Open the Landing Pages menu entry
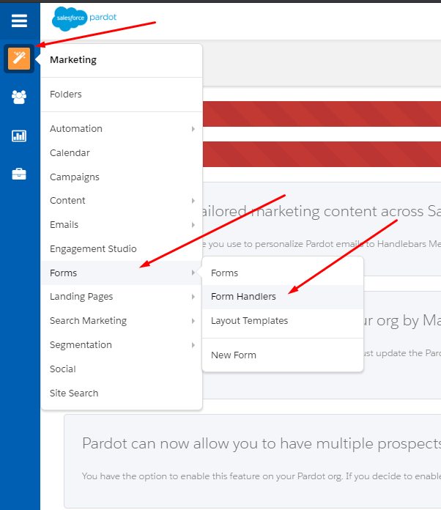The height and width of the screenshot is (510, 441). (x=122, y=297)
